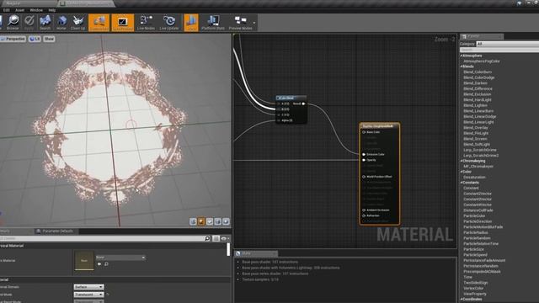The image size is (539, 303).
Task: Open the Surface material domain dropdown
Action: 88,287
